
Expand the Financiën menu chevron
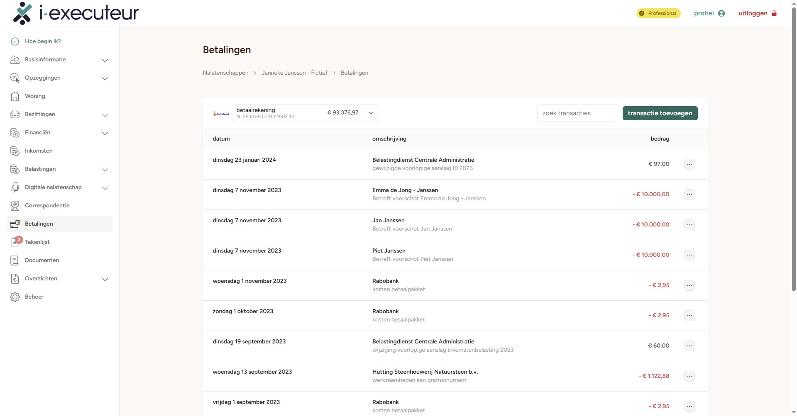[x=105, y=133]
